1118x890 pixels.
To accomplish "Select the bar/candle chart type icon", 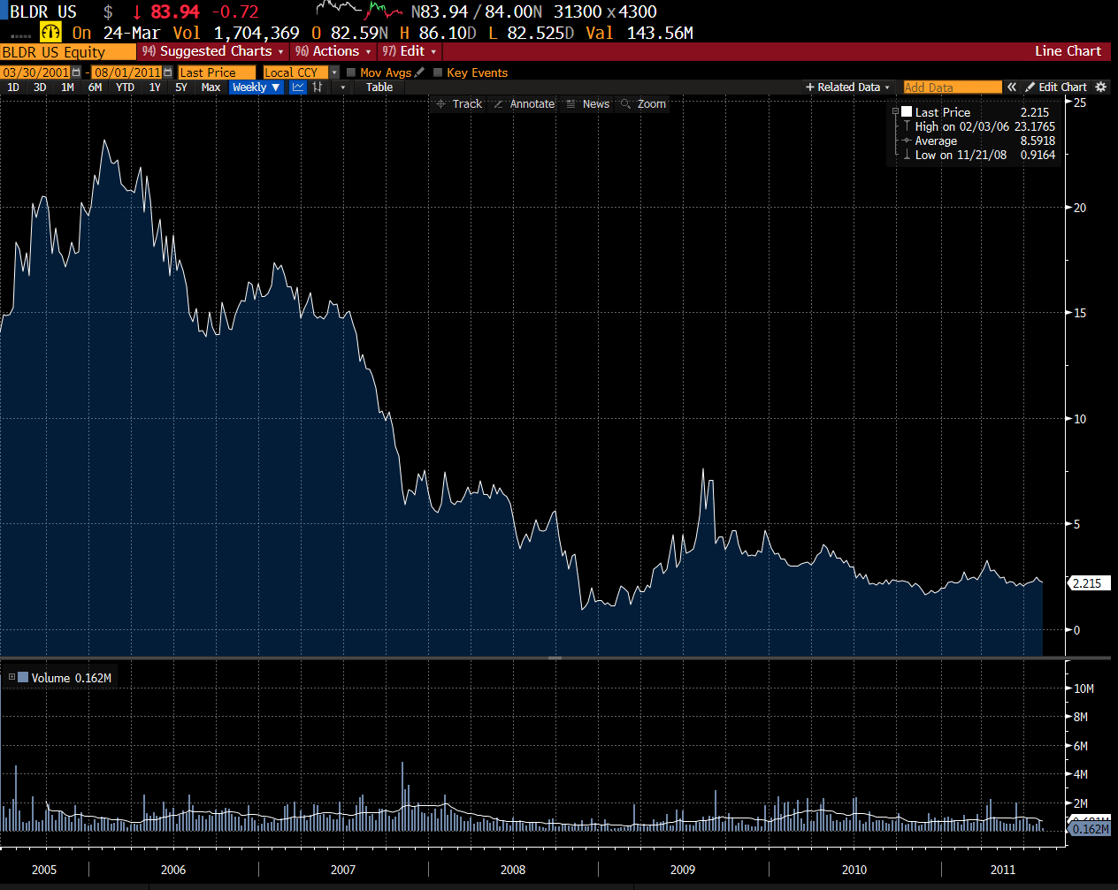I will coord(318,87).
